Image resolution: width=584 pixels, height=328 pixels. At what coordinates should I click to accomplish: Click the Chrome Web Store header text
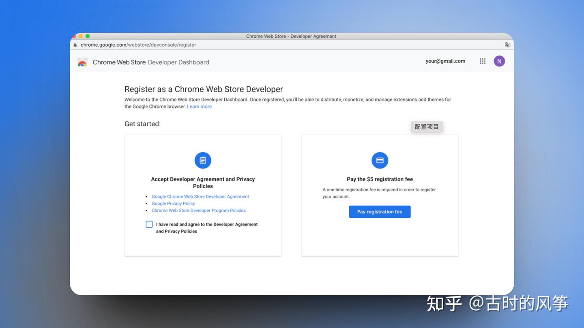119,62
